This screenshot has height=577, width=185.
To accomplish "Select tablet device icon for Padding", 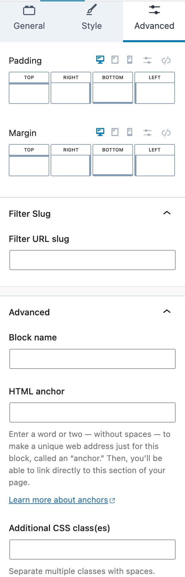I will pyautogui.click(x=115, y=60).
